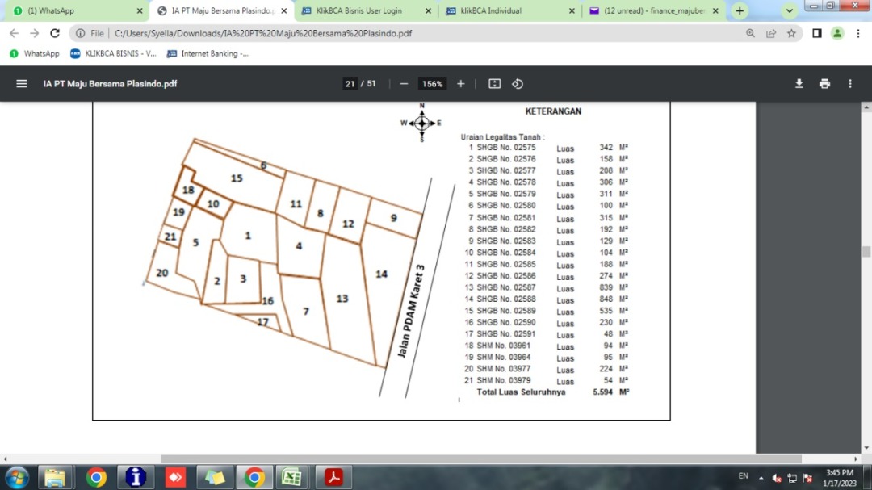This screenshot has height=490, width=872.
Task: Show hidden system tray icons
Action: click(x=760, y=477)
